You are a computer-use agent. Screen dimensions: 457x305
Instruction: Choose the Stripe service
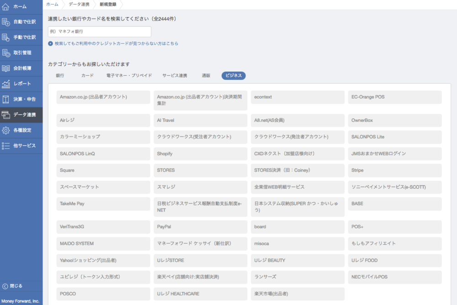(x=395, y=170)
